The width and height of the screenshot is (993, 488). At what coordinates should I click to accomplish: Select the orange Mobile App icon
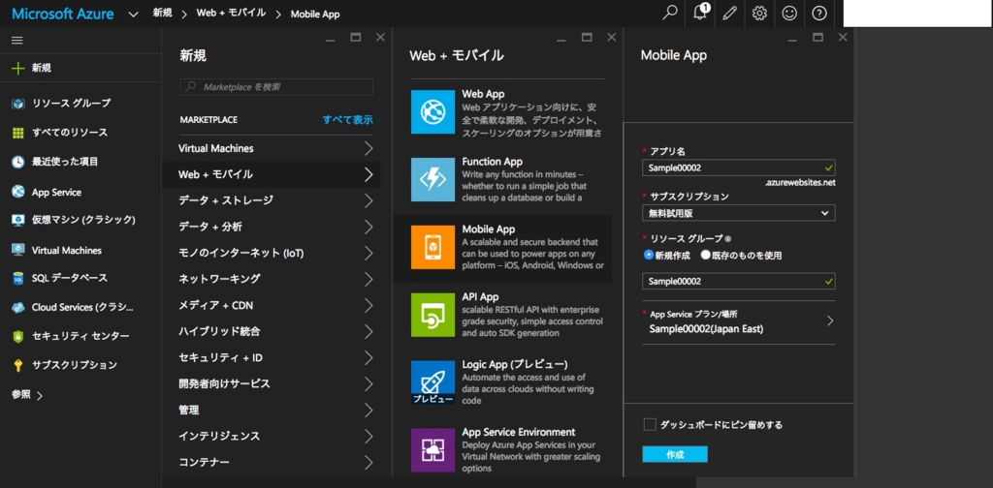pos(432,247)
